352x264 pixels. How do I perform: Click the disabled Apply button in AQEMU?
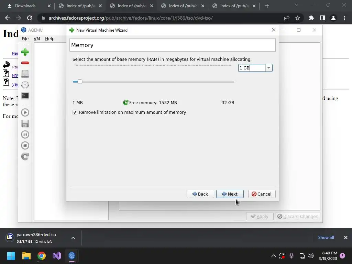tap(260, 217)
